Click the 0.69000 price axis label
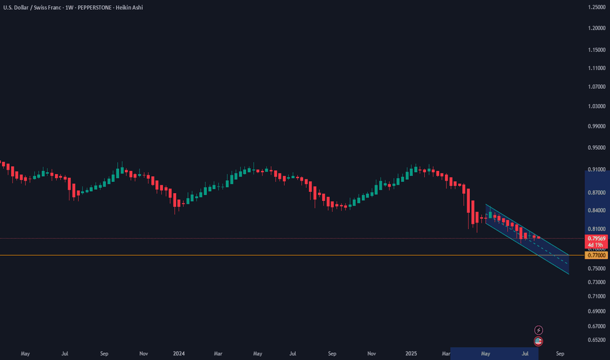 pos(596,312)
